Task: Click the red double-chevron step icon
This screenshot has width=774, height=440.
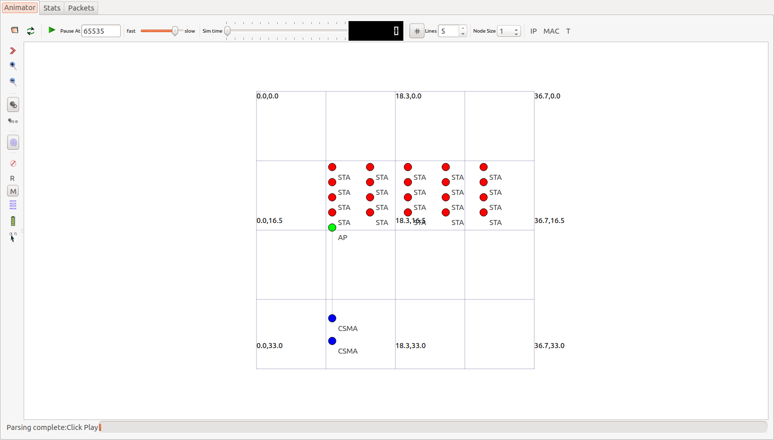Action: pos(13,51)
